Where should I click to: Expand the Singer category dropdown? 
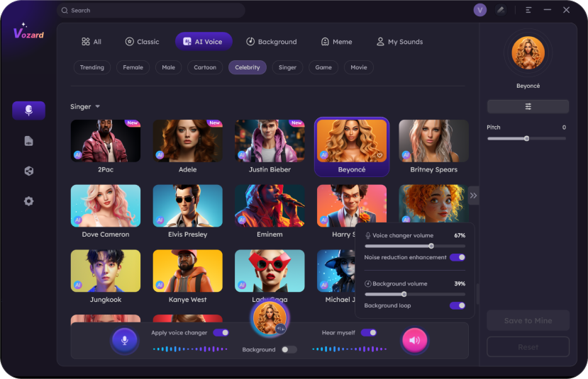click(x=97, y=107)
